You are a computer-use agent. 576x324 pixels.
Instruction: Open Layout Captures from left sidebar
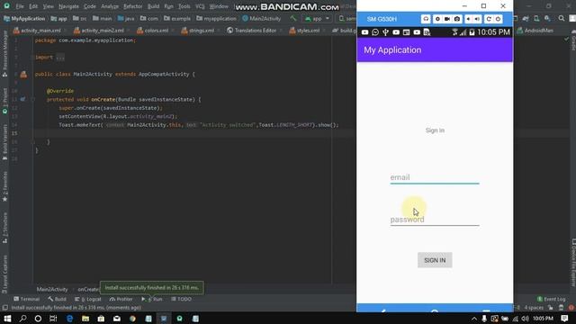(4, 274)
